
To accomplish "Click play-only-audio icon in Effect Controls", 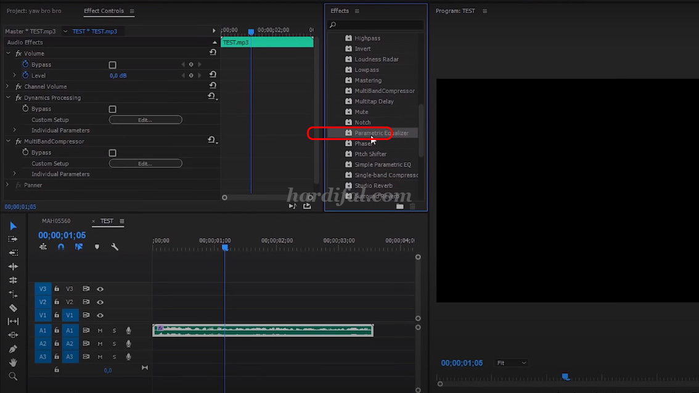I will 292,205.
